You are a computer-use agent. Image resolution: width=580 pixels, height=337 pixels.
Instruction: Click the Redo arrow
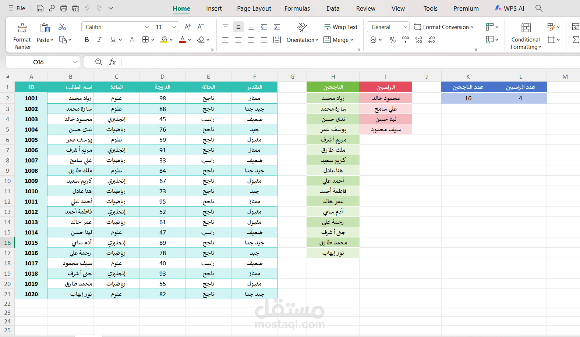tap(99, 8)
